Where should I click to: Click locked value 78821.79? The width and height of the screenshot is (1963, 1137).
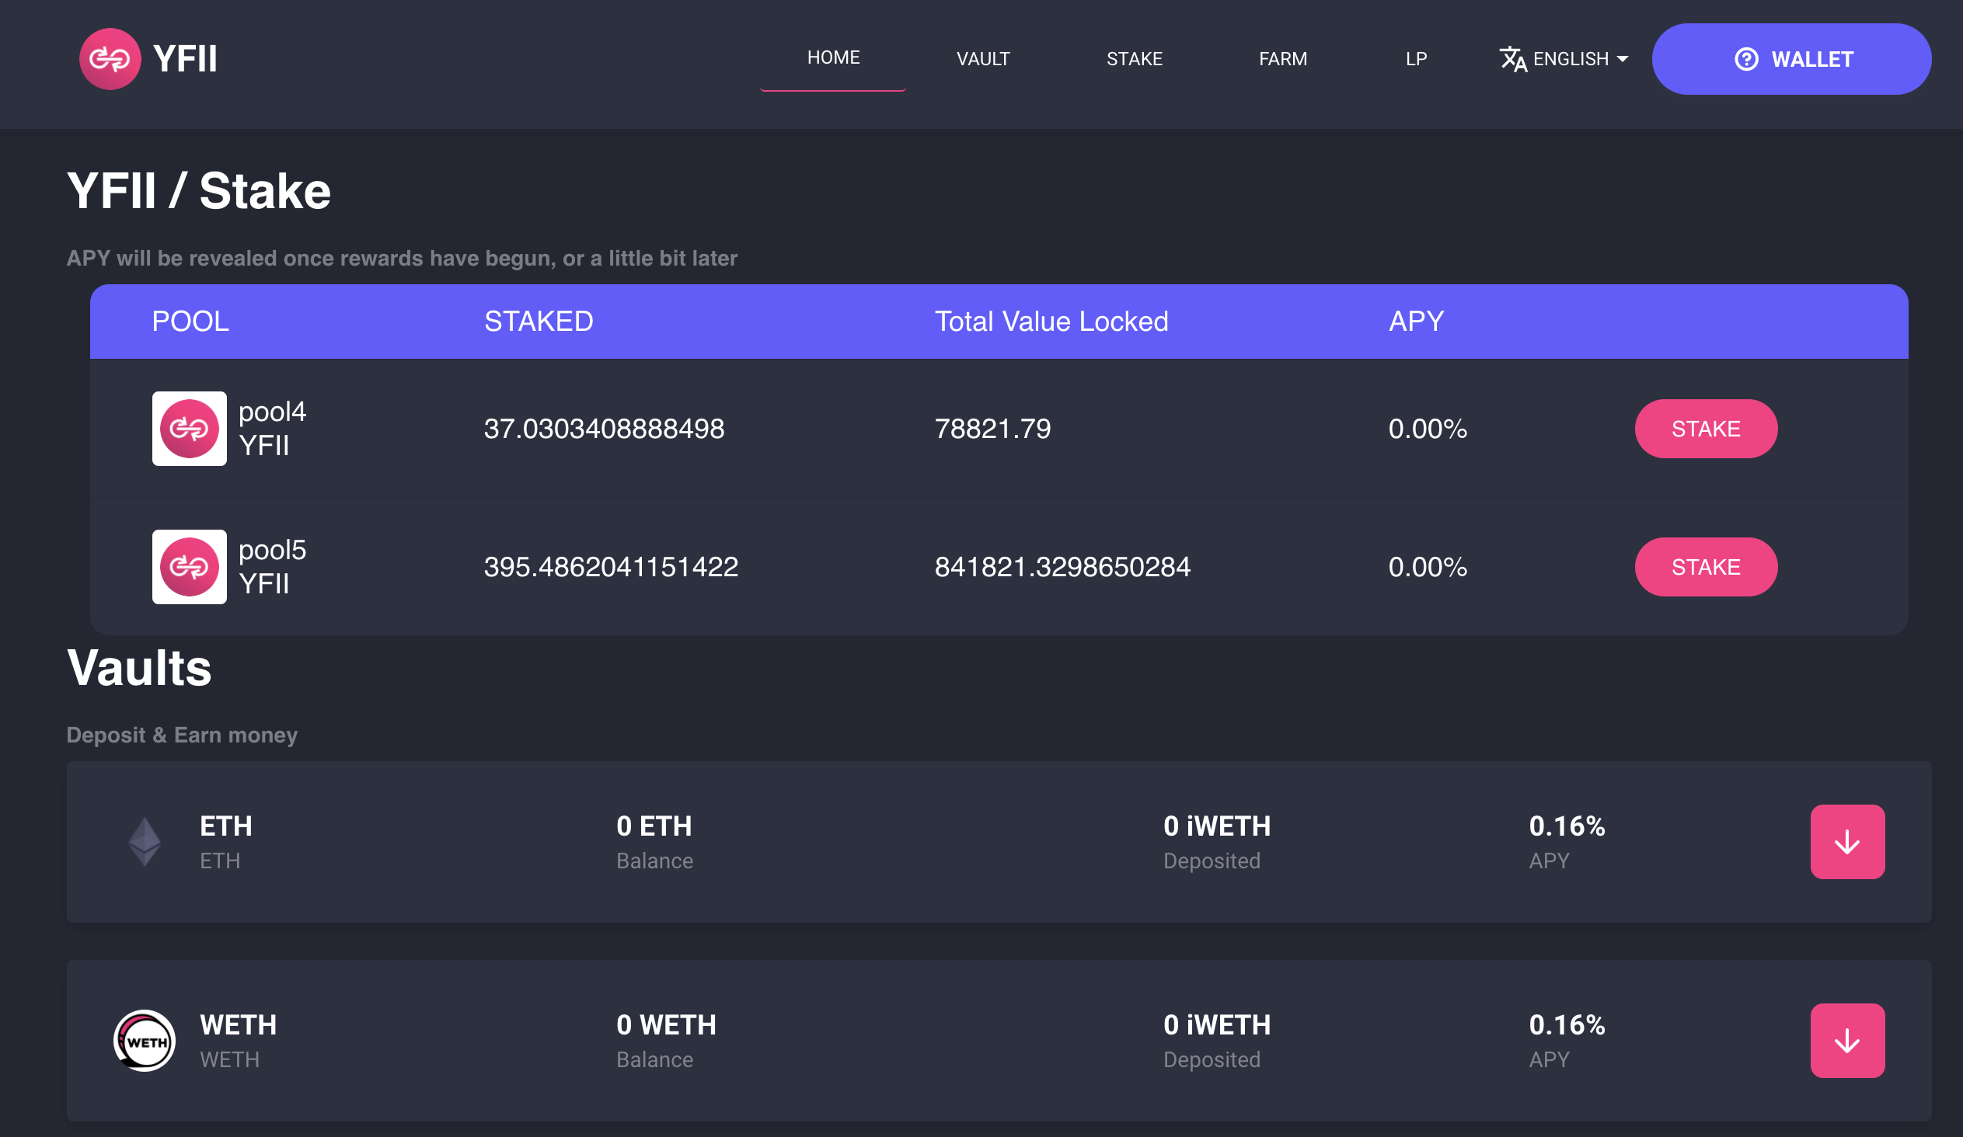click(993, 429)
